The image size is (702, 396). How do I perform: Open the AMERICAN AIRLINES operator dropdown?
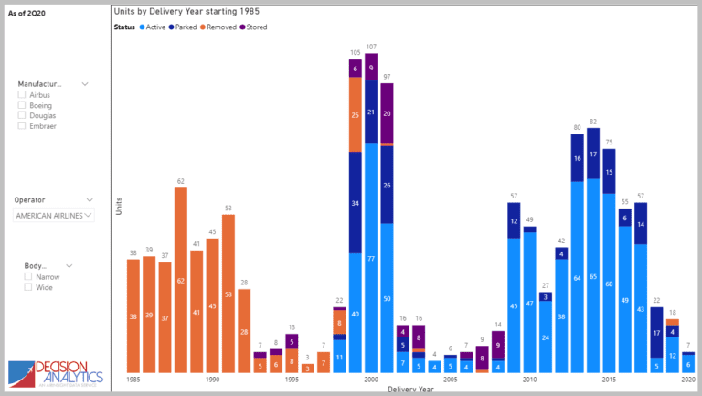[53, 216]
